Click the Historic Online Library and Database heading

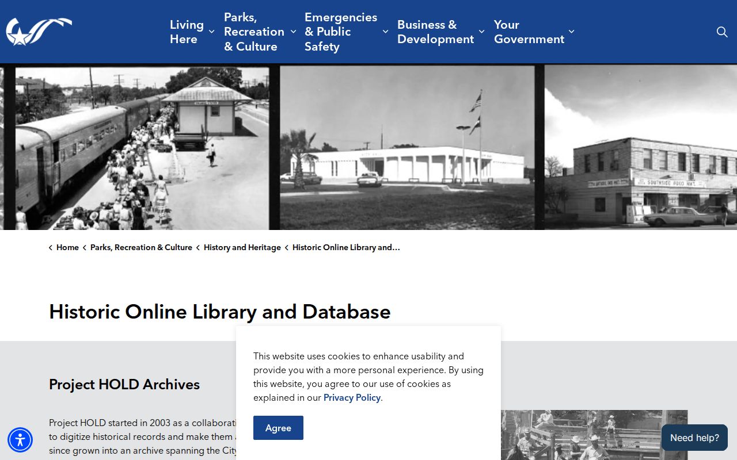point(220,312)
